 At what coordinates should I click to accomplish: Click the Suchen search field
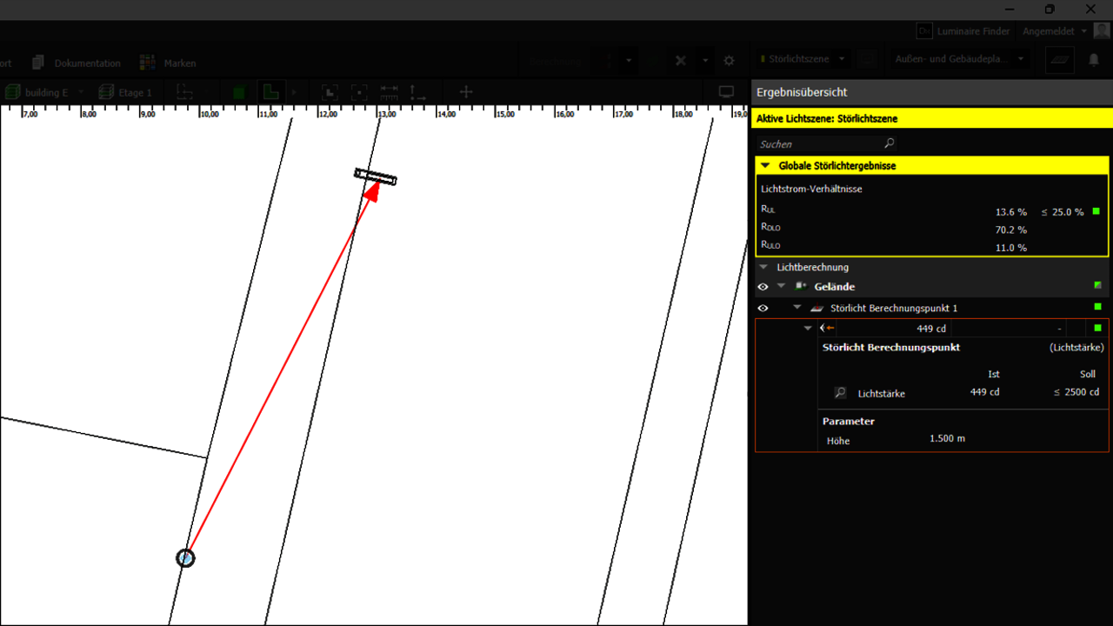pyautogui.click(x=817, y=144)
